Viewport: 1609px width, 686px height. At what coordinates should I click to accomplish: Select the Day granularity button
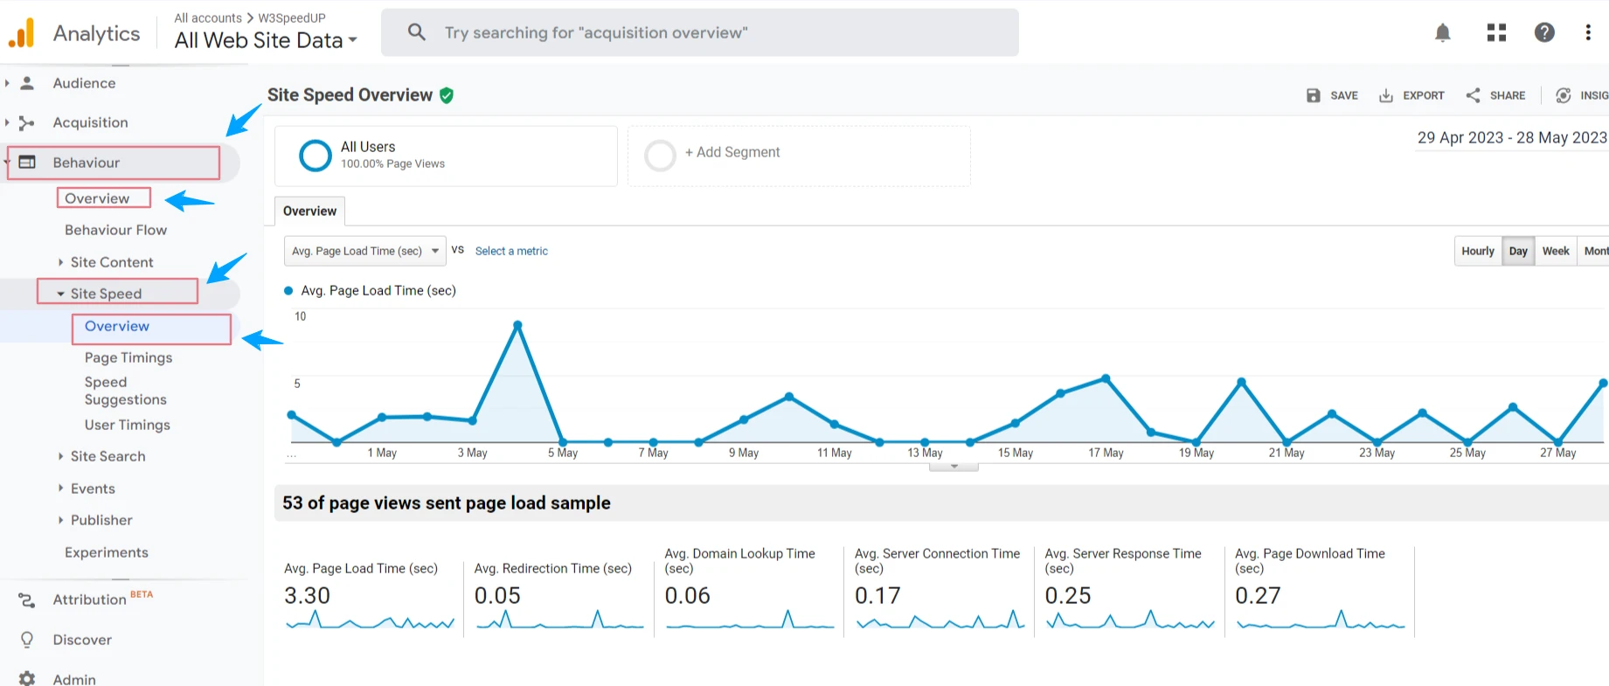pos(1518,251)
